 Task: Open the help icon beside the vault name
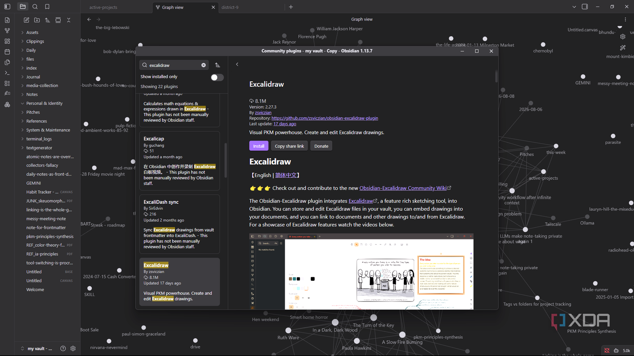pos(63,348)
